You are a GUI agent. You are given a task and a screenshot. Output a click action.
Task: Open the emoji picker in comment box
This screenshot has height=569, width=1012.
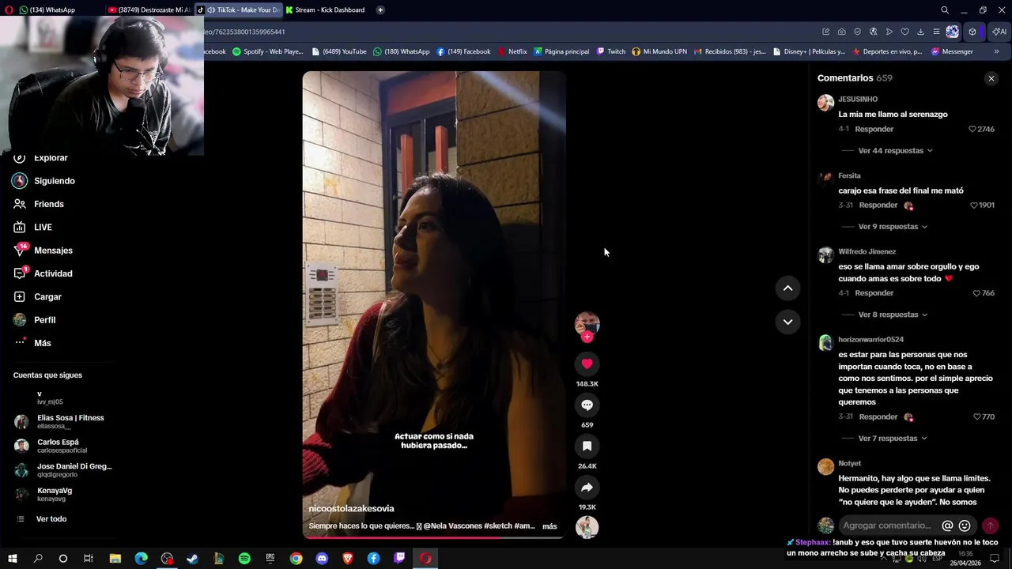[x=965, y=526]
